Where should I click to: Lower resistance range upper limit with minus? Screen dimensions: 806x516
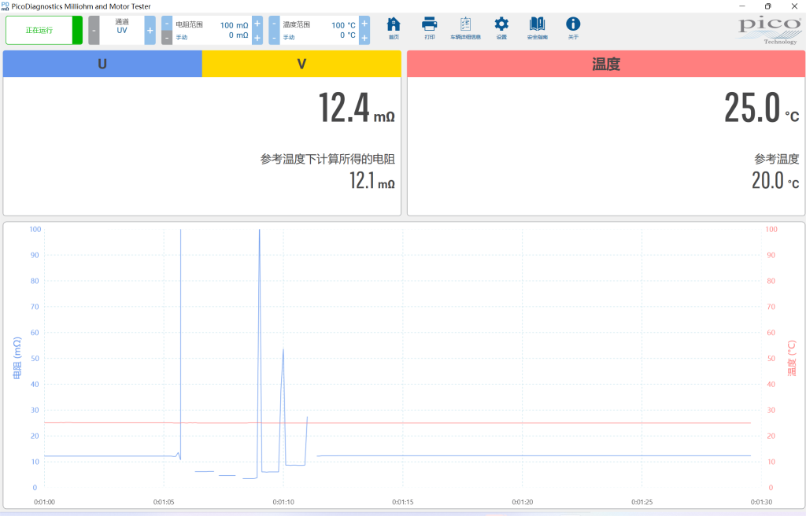(167, 24)
